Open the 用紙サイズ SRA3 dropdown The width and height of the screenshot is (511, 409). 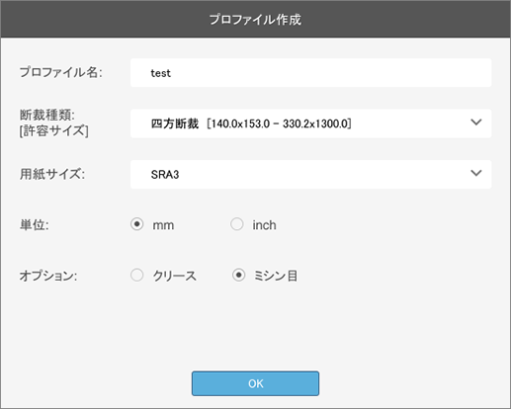[310, 174]
